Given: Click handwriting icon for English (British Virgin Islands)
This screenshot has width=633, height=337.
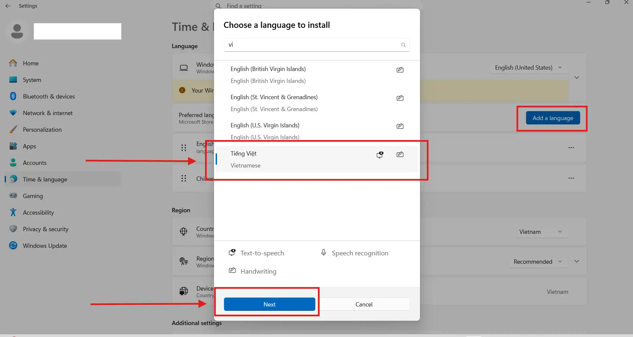Looking at the screenshot, I should coord(400,70).
